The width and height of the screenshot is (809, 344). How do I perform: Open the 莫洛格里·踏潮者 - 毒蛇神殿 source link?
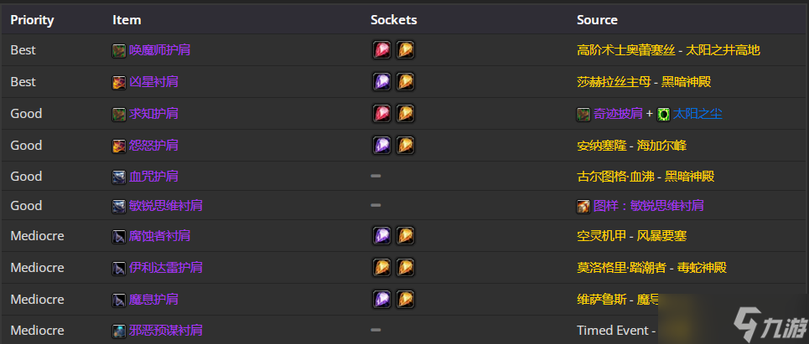(x=651, y=268)
